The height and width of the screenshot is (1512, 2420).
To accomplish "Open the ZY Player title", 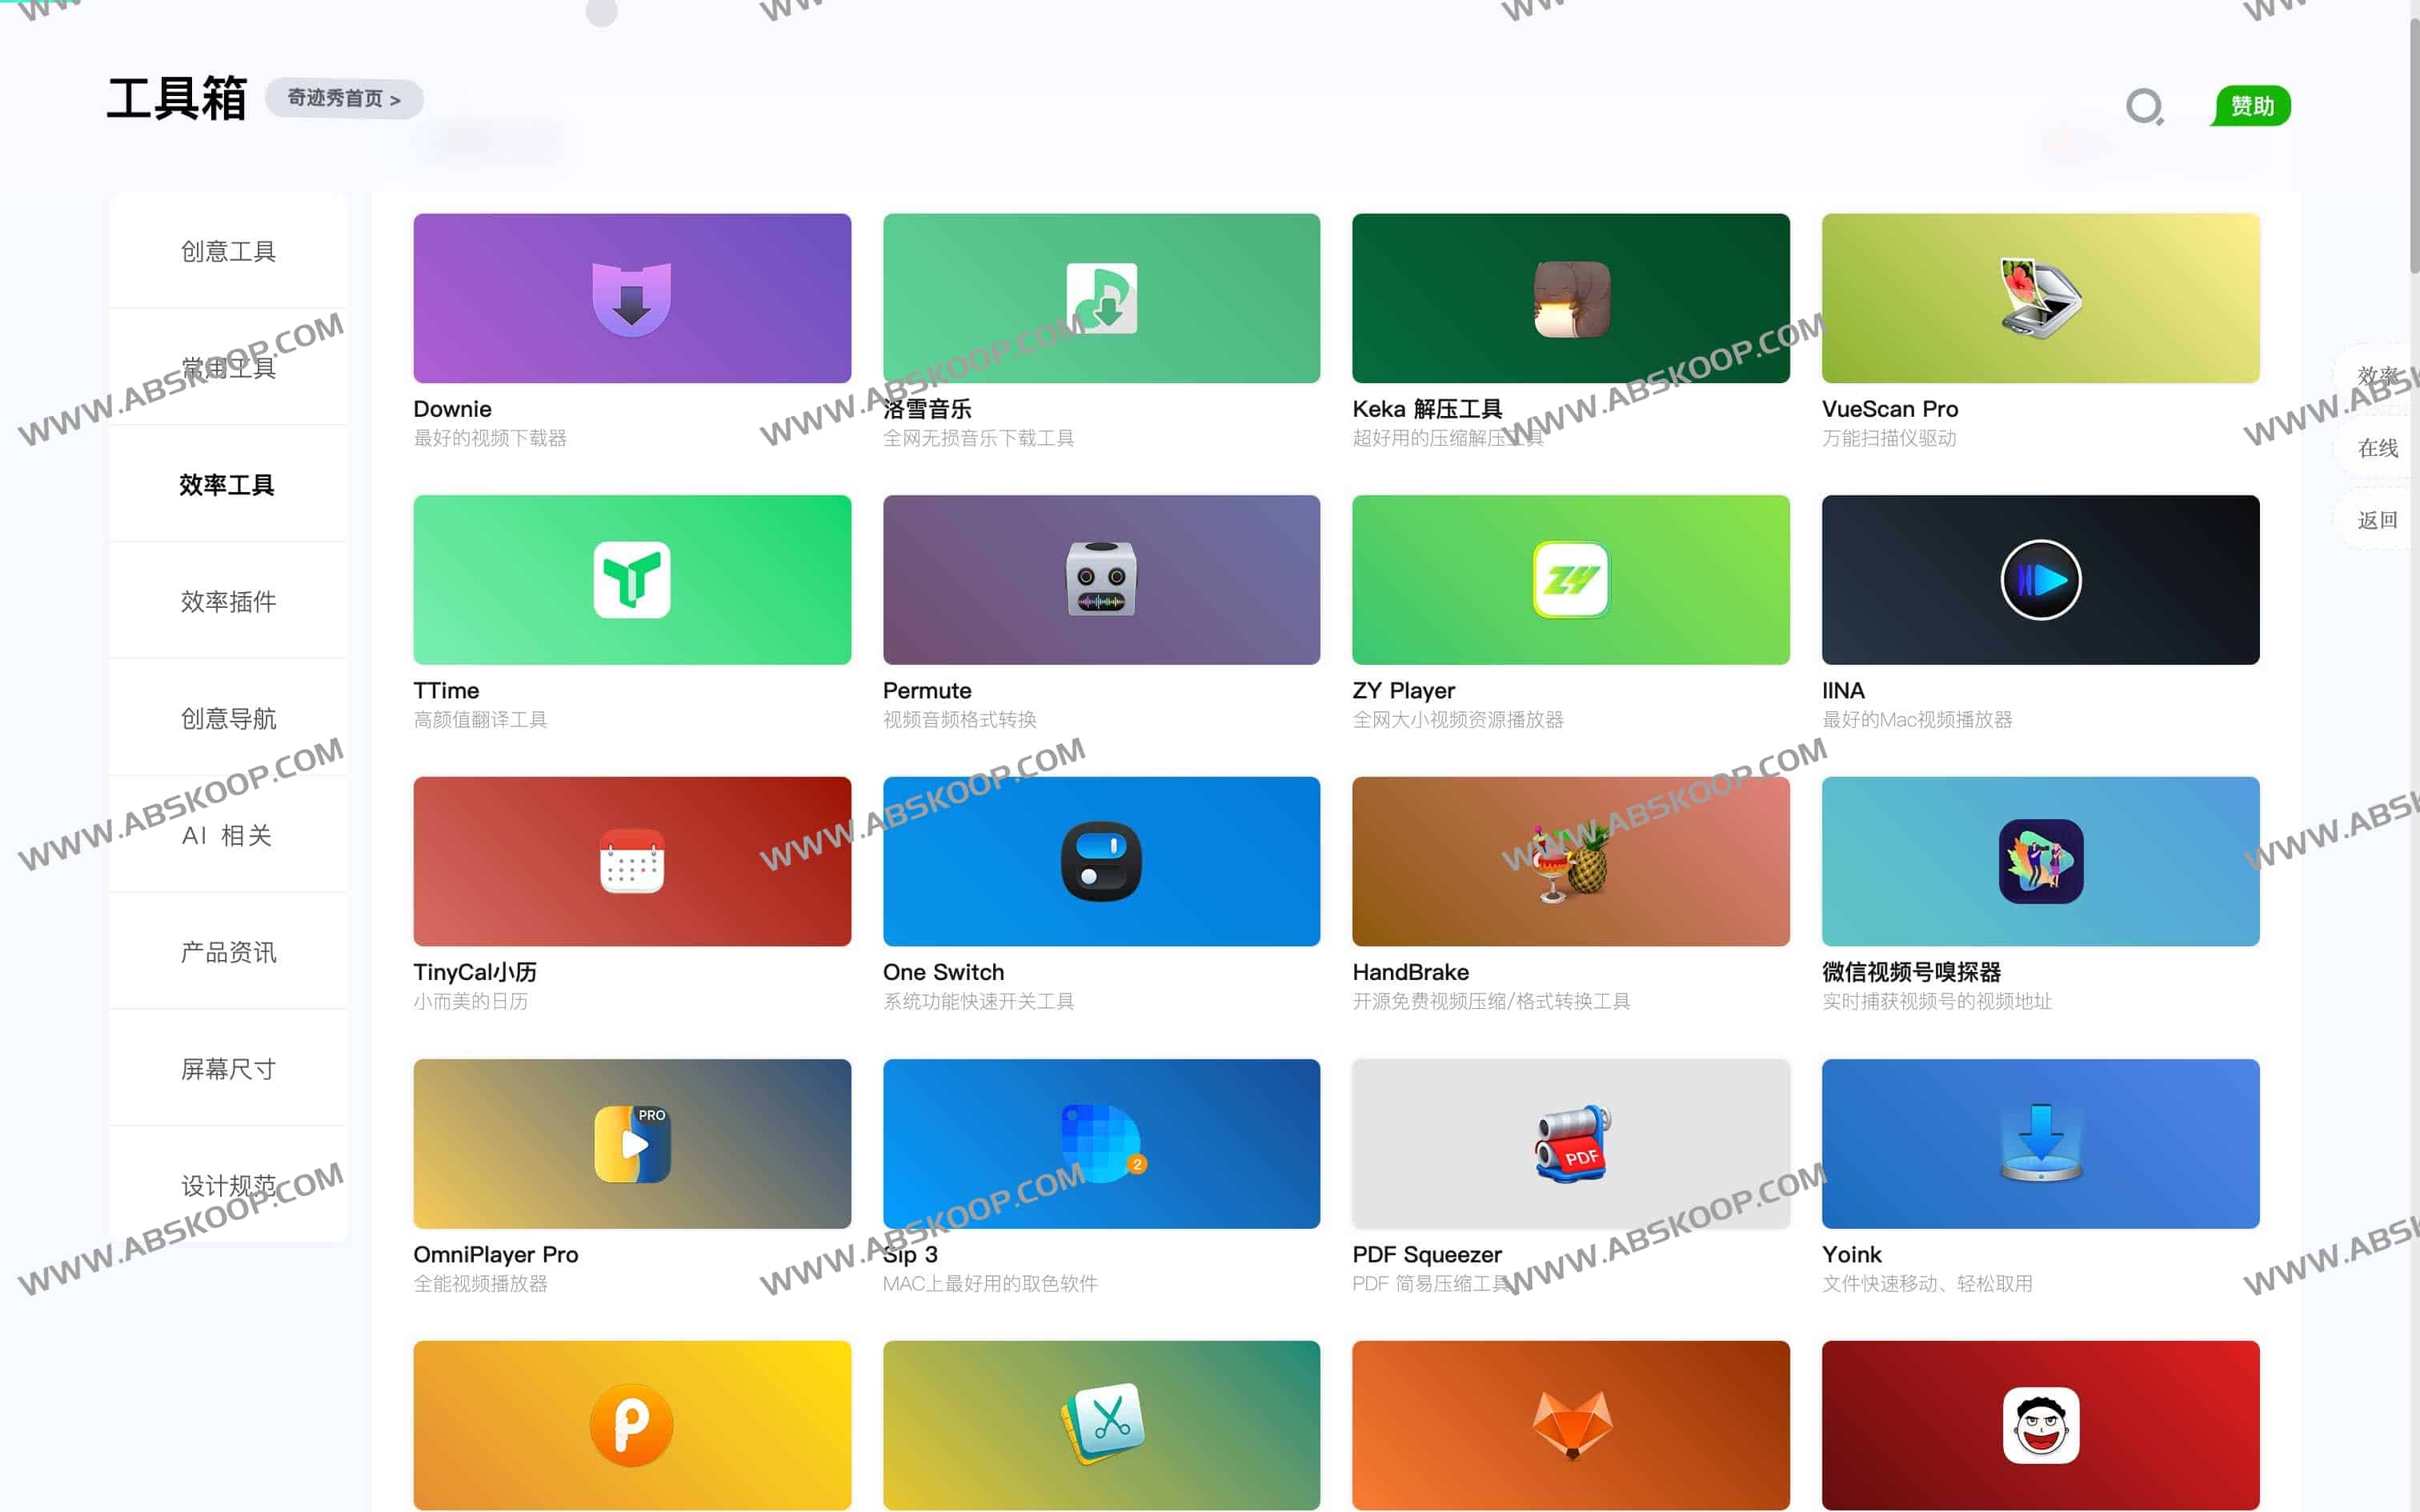I will tap(1404, 691).
